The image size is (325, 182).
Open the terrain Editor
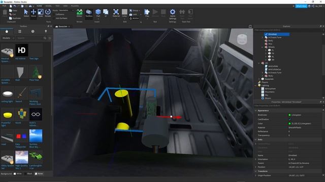tap(79, 12)
